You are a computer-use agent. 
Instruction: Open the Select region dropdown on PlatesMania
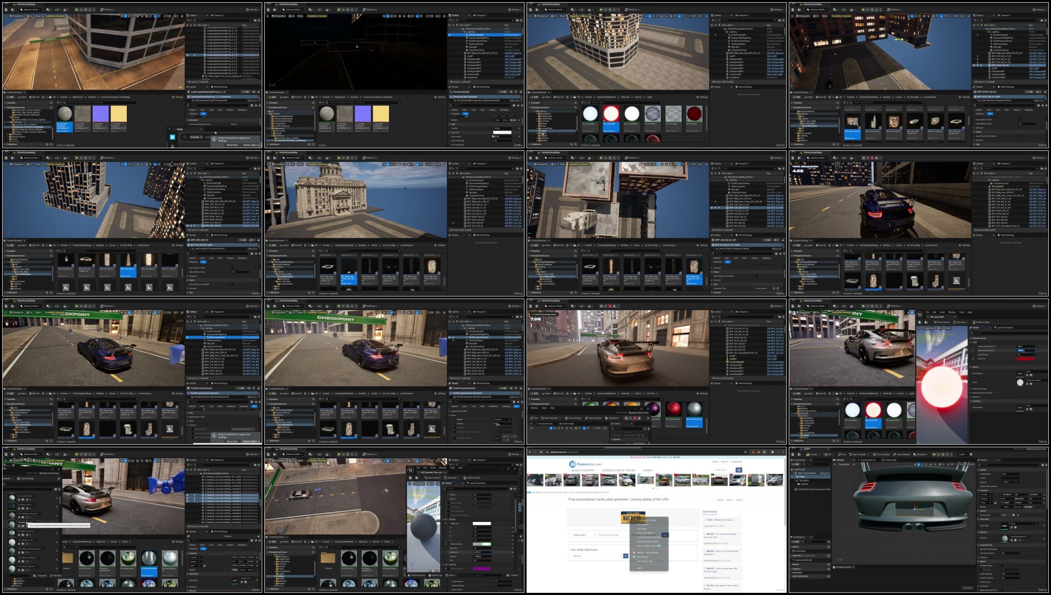click(583, 535)
